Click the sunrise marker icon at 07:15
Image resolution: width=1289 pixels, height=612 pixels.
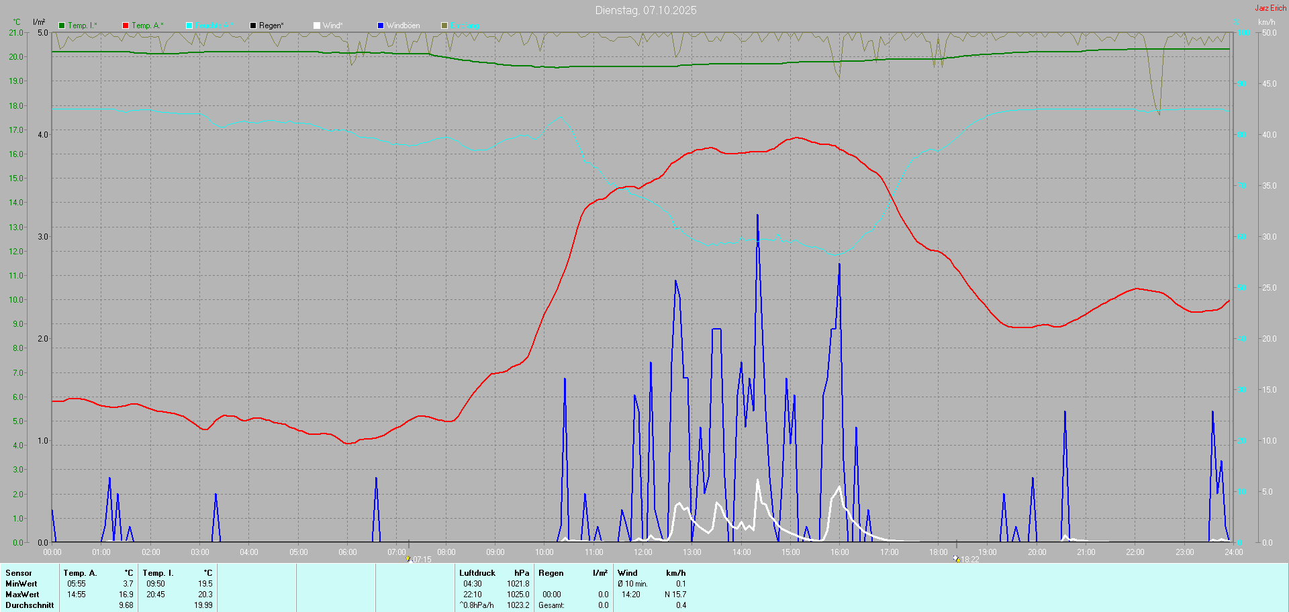pos(408,558)
